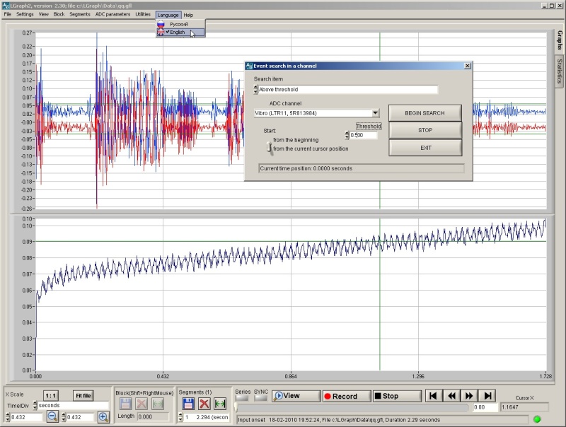Image resolution: width=566 pixels, height=427 pixels.
Task: Click the EXIT button in the dialog
Action: click(425, 148)
